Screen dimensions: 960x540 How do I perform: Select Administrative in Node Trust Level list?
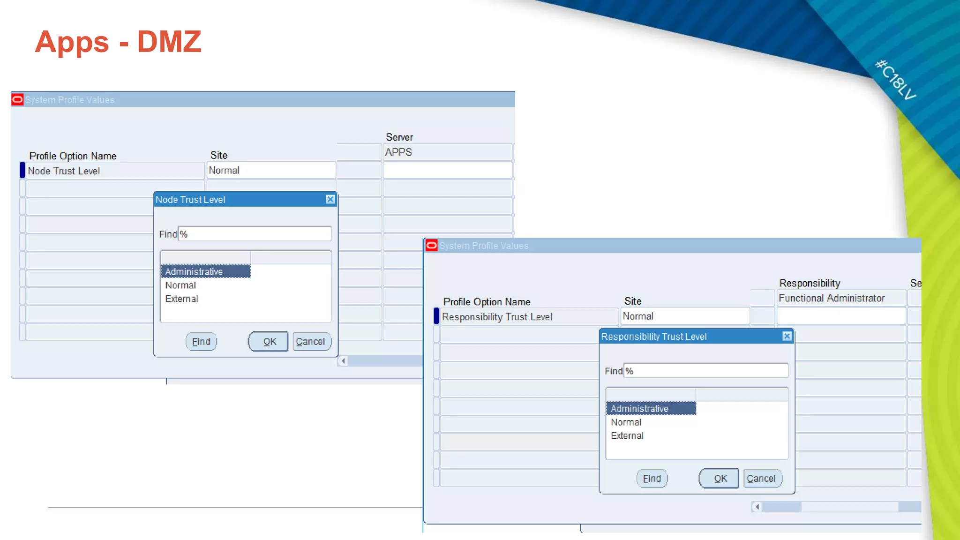pyautogui.click(x=194, y=272)
